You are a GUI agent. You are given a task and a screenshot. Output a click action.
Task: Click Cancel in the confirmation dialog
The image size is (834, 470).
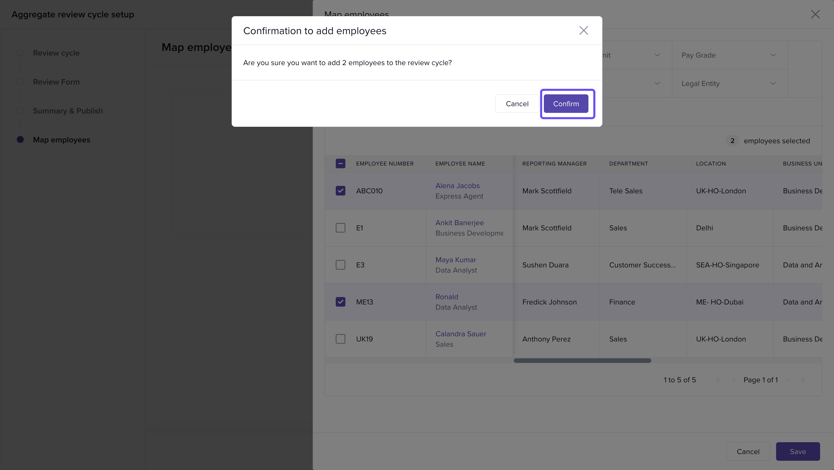click(517, 104)
